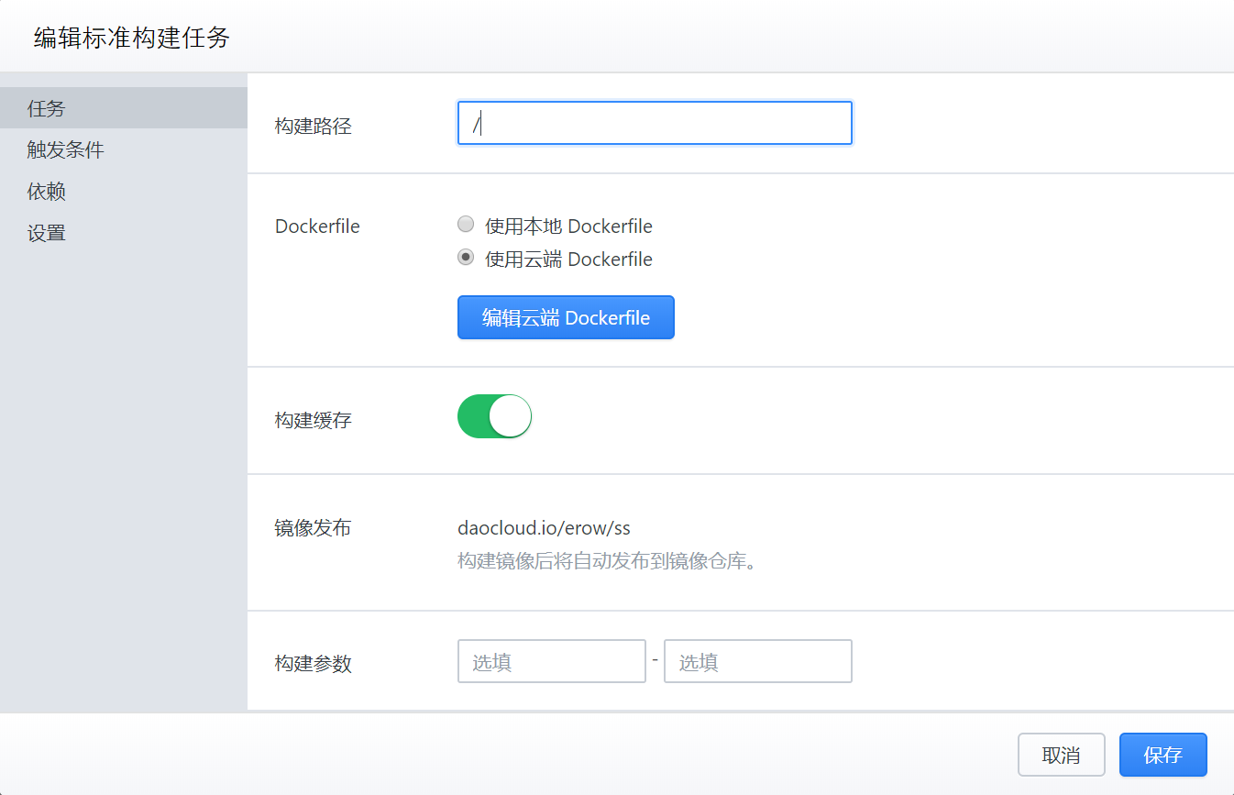Click the 编辑云端 Dockerfile button
Image resolution: width=1234 pixels, height=795 pixels.
(566, 317)
